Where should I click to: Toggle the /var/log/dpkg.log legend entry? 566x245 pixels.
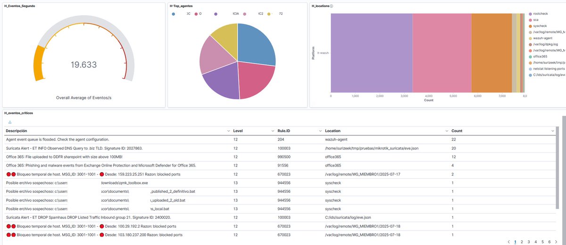tap(543, 44)
